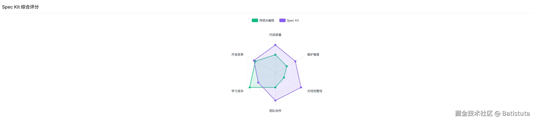534x121 pixels.
Task: Click purple Spec Kit point on 文档完整性 axis
Action: [x=301, y=87]
